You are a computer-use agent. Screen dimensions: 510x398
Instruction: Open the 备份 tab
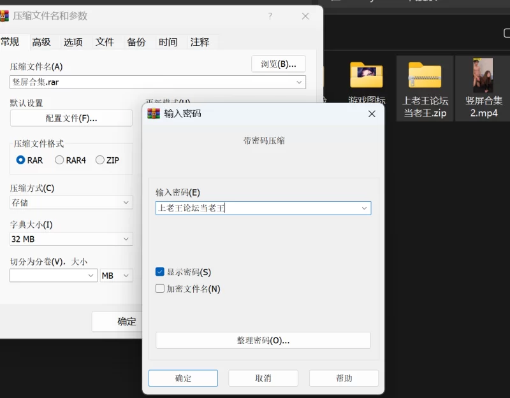point(136,42)
